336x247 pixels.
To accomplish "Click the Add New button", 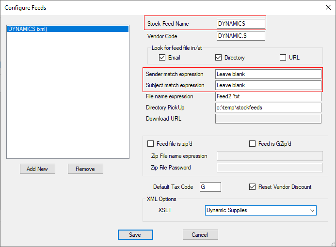I will [37, 169].
